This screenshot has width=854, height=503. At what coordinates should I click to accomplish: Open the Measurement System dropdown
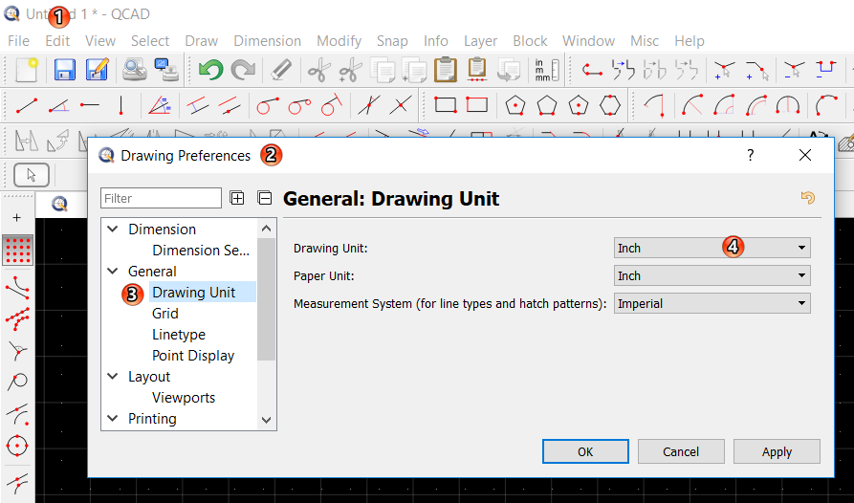(x=712, y=303)
